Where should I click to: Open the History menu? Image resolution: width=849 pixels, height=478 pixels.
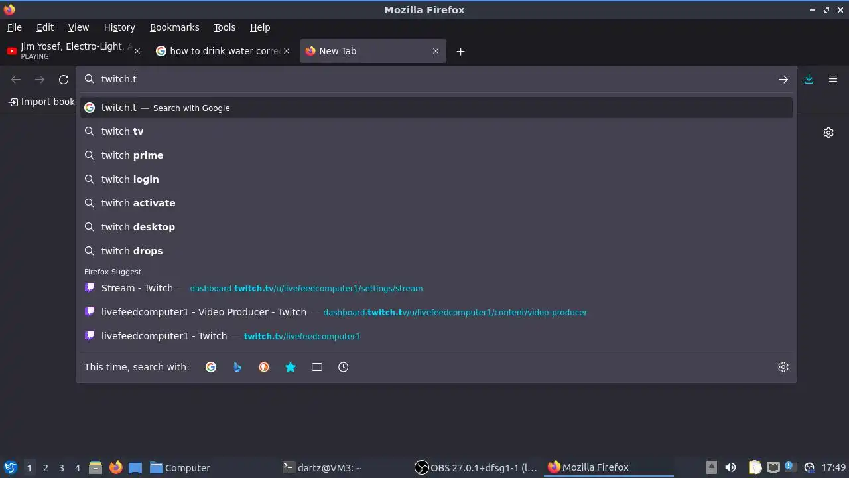pyautogui.click(x=119, y=27)
